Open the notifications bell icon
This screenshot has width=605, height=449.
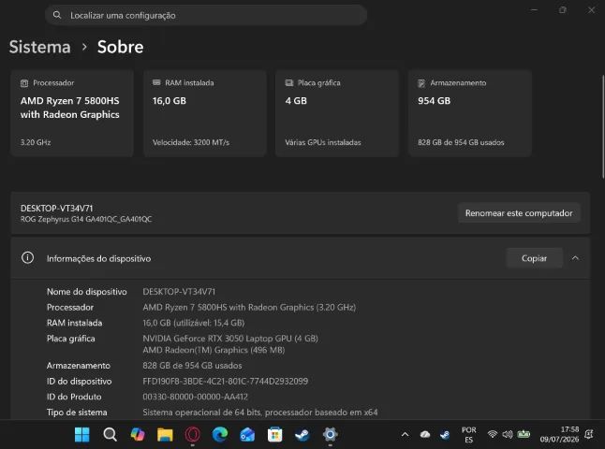[589, 435]
